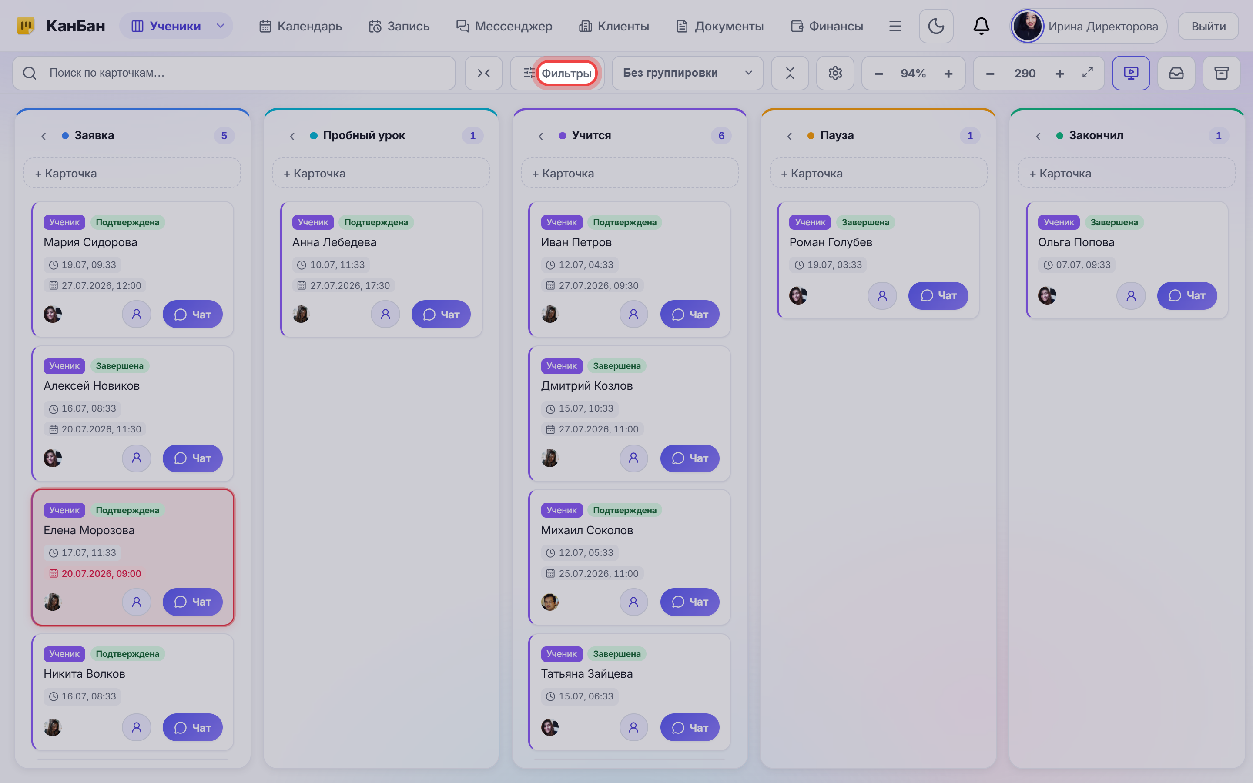Toggle fullscreen with the column width expand icon
The image size is (1253, 783).
1087,73
